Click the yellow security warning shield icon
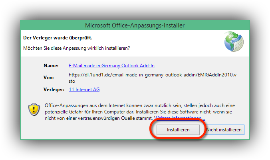This screenshot has height=160, width=270. pos(34,109)
